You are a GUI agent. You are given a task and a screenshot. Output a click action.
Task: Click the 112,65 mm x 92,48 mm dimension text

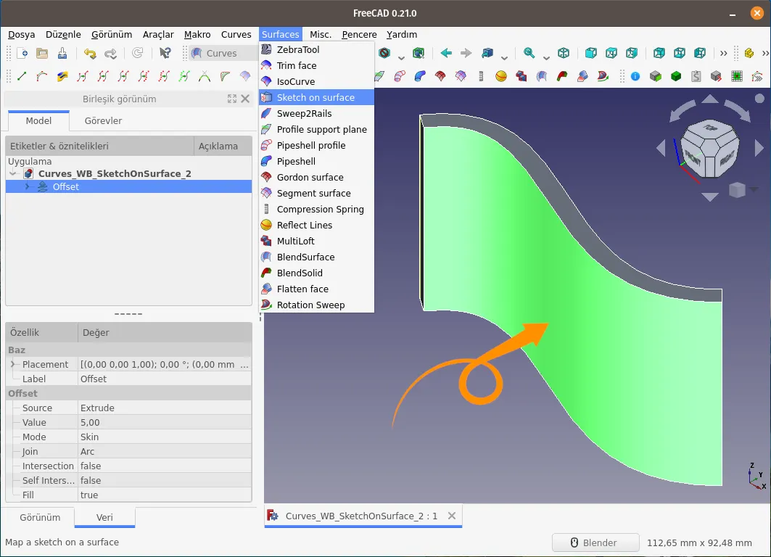(698, 542)
